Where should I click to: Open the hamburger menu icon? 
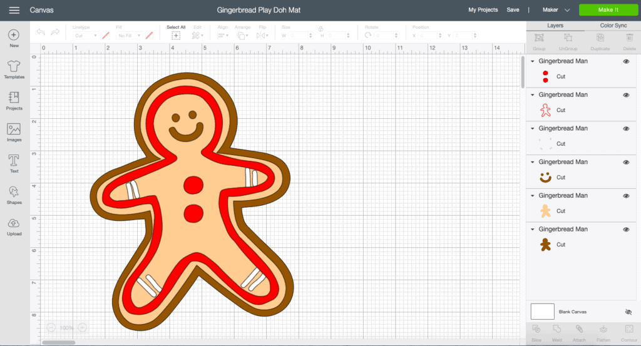14,10
